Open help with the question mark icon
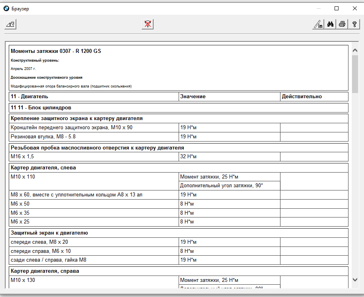The height and width of the screenshot is (297, 364). (354, 24)
